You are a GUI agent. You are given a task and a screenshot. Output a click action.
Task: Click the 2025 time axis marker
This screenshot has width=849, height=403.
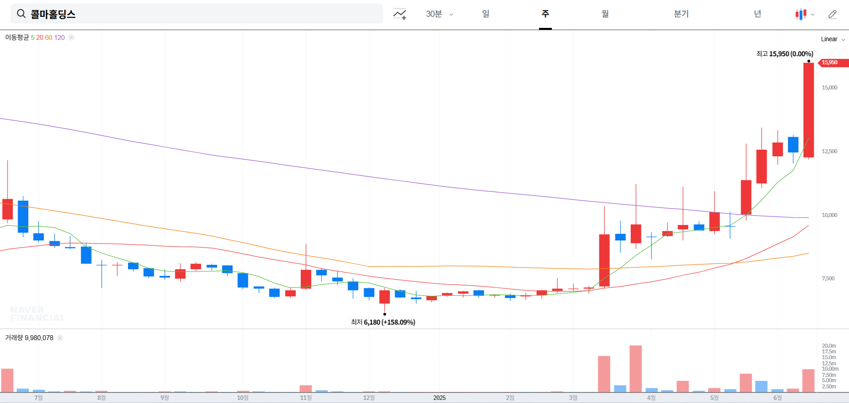coord(439,398)
